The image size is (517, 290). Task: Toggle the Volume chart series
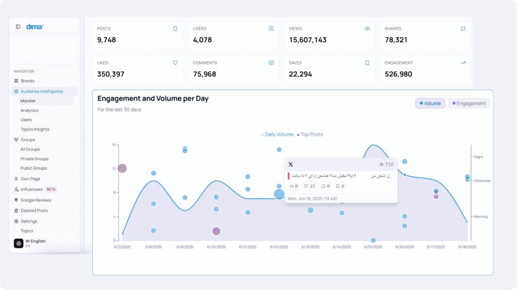pos(430,103)
